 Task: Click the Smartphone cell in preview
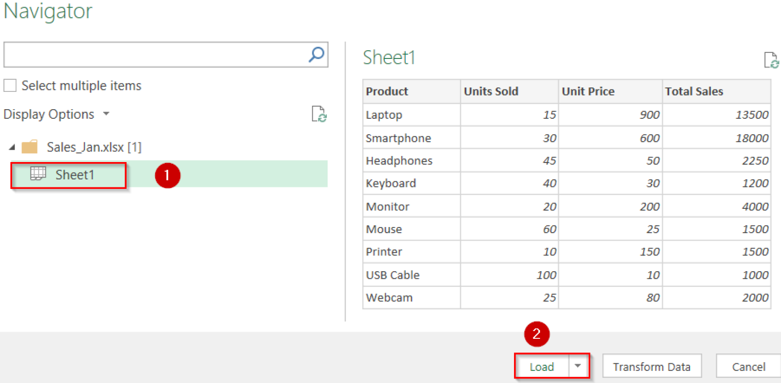pyautogui.click(x=398, y=138)
